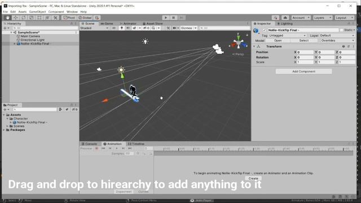The height and width of the screenshot is (203, 361).
Task: Expand the Packages folder
Action: [4, 130]
